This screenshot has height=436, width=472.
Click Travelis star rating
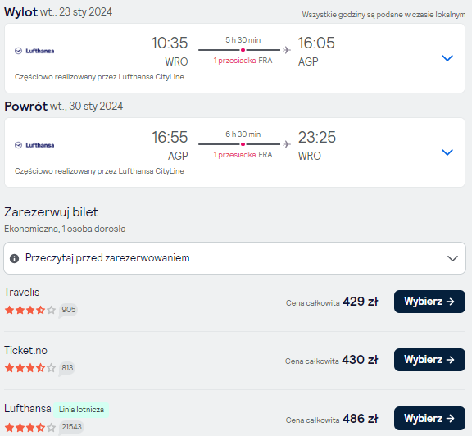pyautogui.click(x=30, y=310)
